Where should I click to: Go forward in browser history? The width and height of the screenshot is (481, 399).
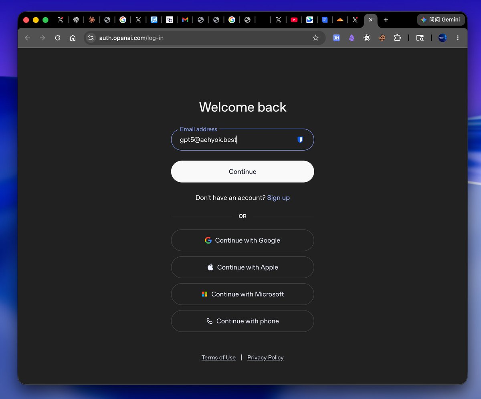42,38
